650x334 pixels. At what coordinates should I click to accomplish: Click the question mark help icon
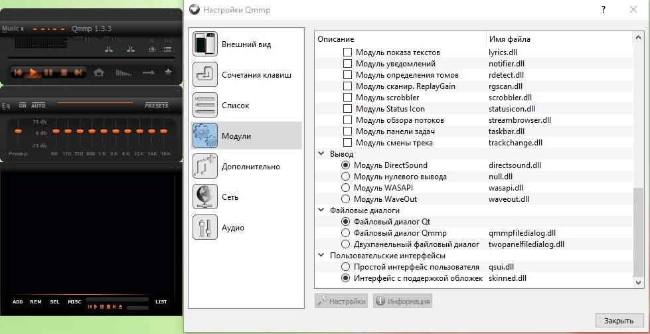pos(604,9)
